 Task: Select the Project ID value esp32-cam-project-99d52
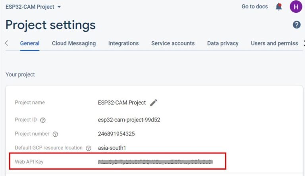click(129, 120)
